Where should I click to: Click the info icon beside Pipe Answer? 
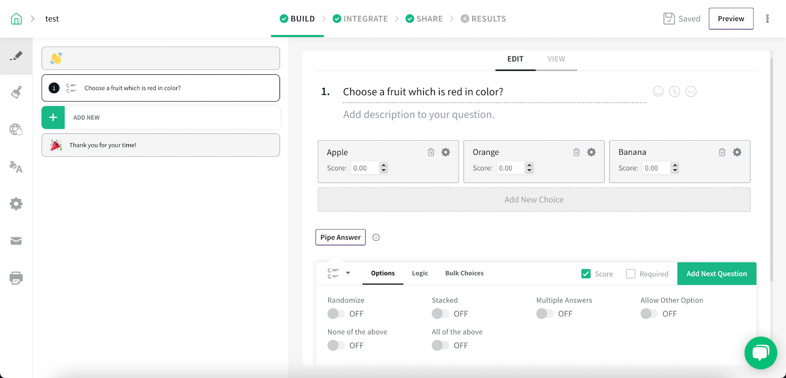tap(376, 237)
